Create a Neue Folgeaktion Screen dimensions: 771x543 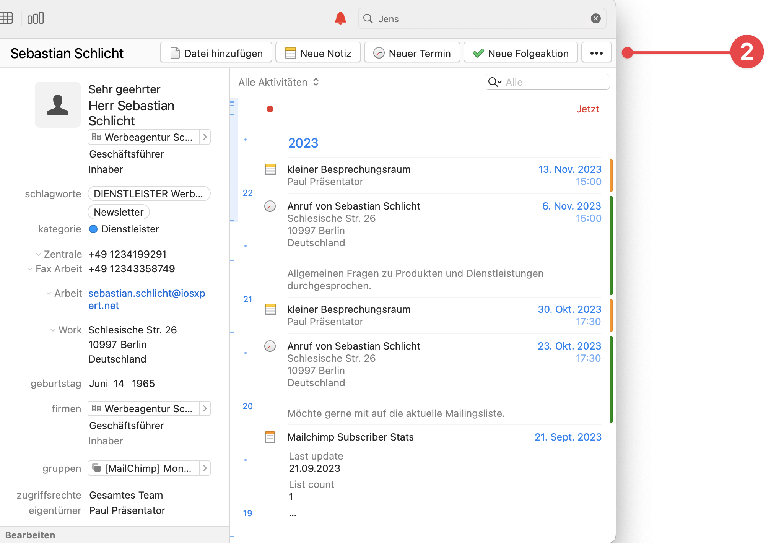pos(521,53)
